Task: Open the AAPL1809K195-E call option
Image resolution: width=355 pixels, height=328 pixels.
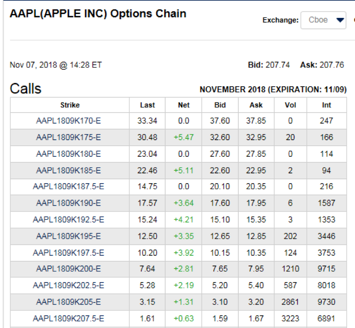Action: (69, 237)
